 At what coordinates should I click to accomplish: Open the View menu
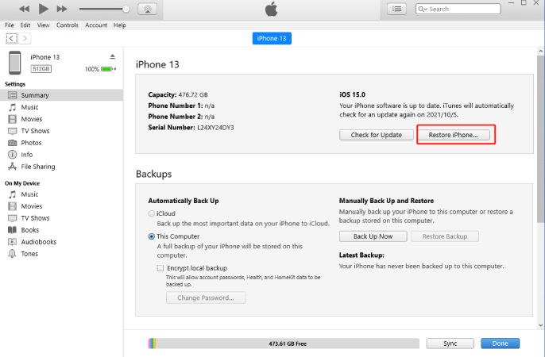(43, 25)
